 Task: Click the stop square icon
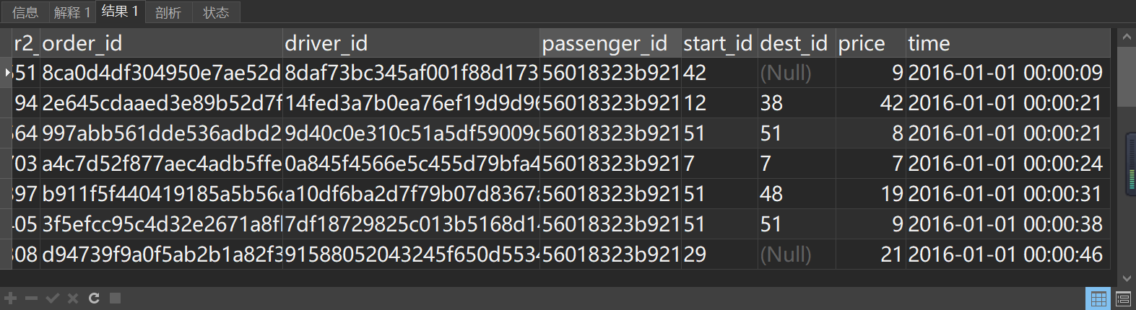tap(115, 298)
